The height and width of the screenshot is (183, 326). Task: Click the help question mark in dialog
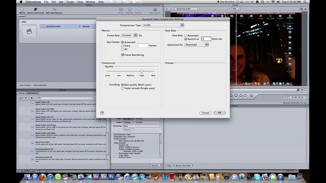pyautogui.click(x=102, y=113)
